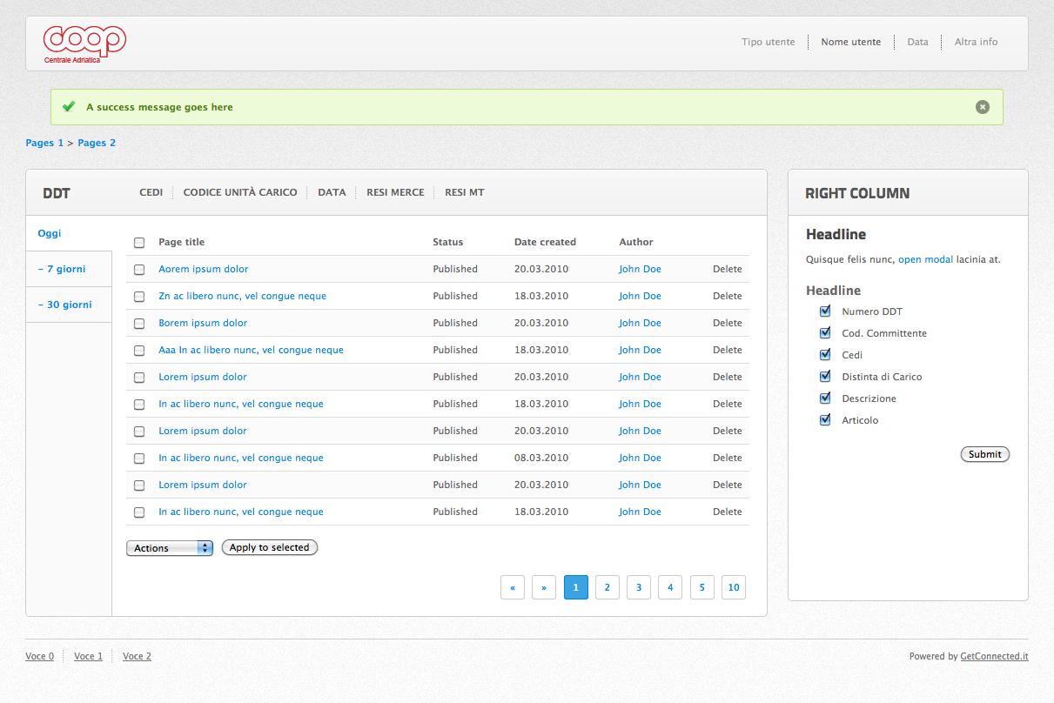1054x703 pixels.
Task: Open the RESI MERCE tab
Action: [x=395, y=192]
